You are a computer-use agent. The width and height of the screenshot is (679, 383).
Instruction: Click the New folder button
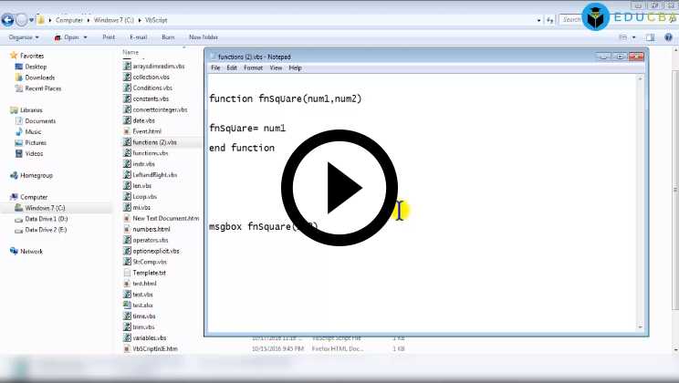(204, 37)
